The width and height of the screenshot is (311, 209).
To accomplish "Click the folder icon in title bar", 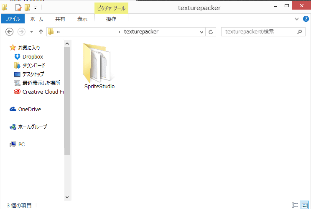I will tap(4, 8).
